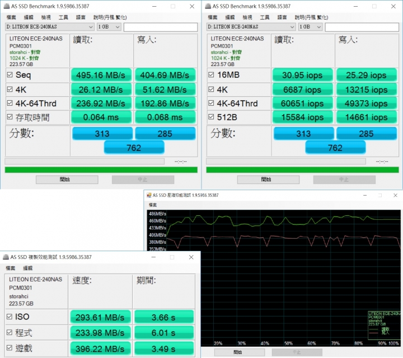
Task: Open 檔案 menu in the iops benchmark window
Action: 213,17
